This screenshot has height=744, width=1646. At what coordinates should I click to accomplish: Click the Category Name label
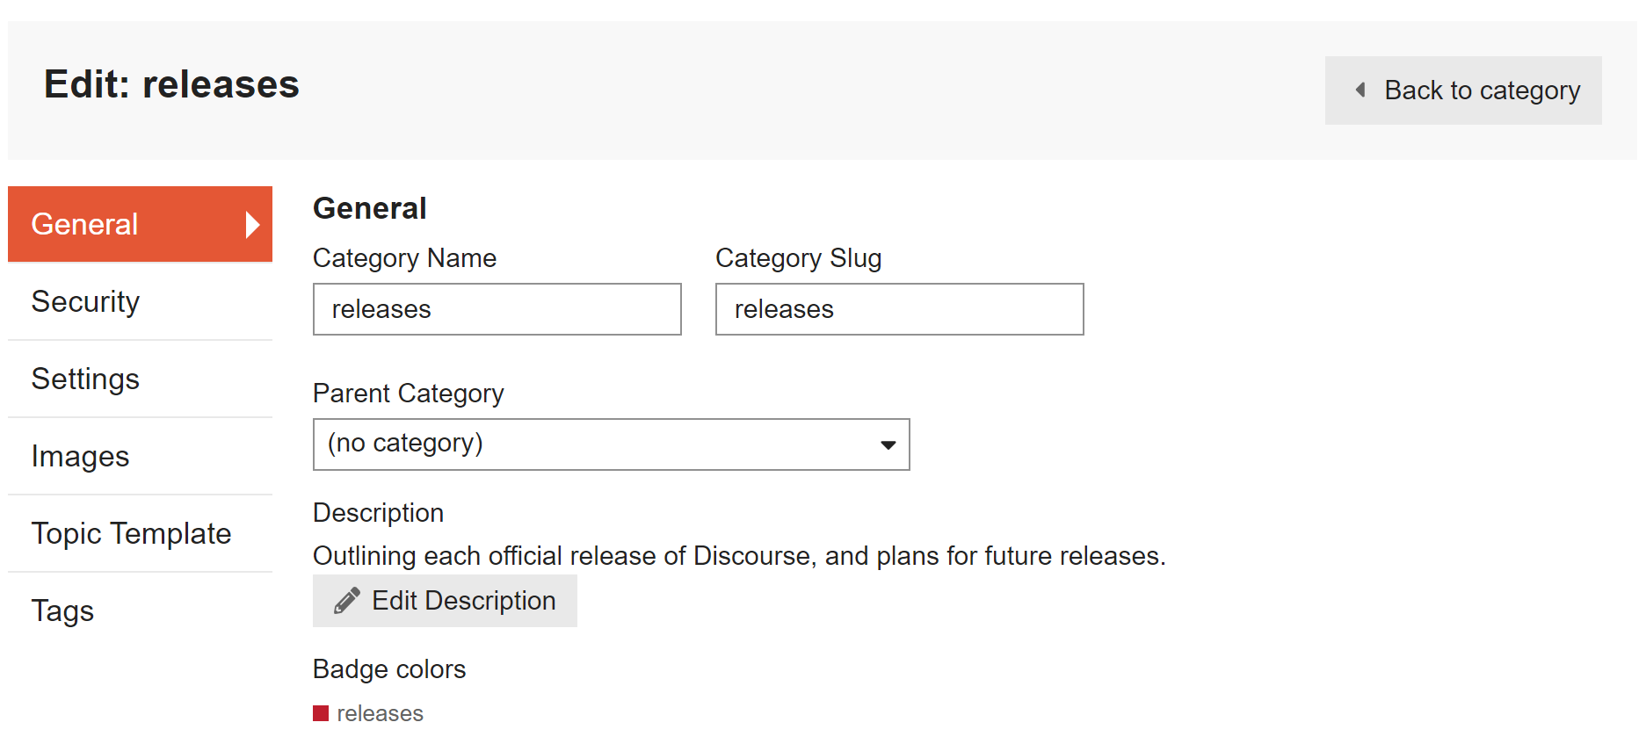point(404,258)
